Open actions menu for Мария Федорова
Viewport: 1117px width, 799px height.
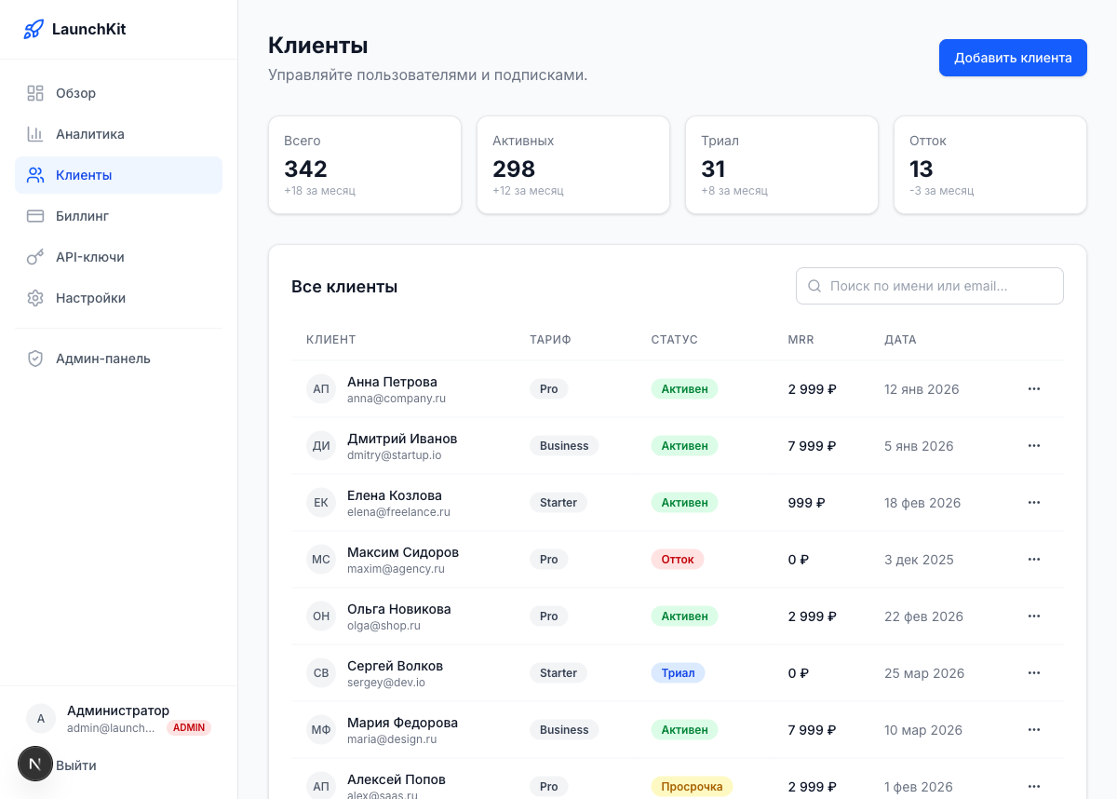tap(1033, 730)
